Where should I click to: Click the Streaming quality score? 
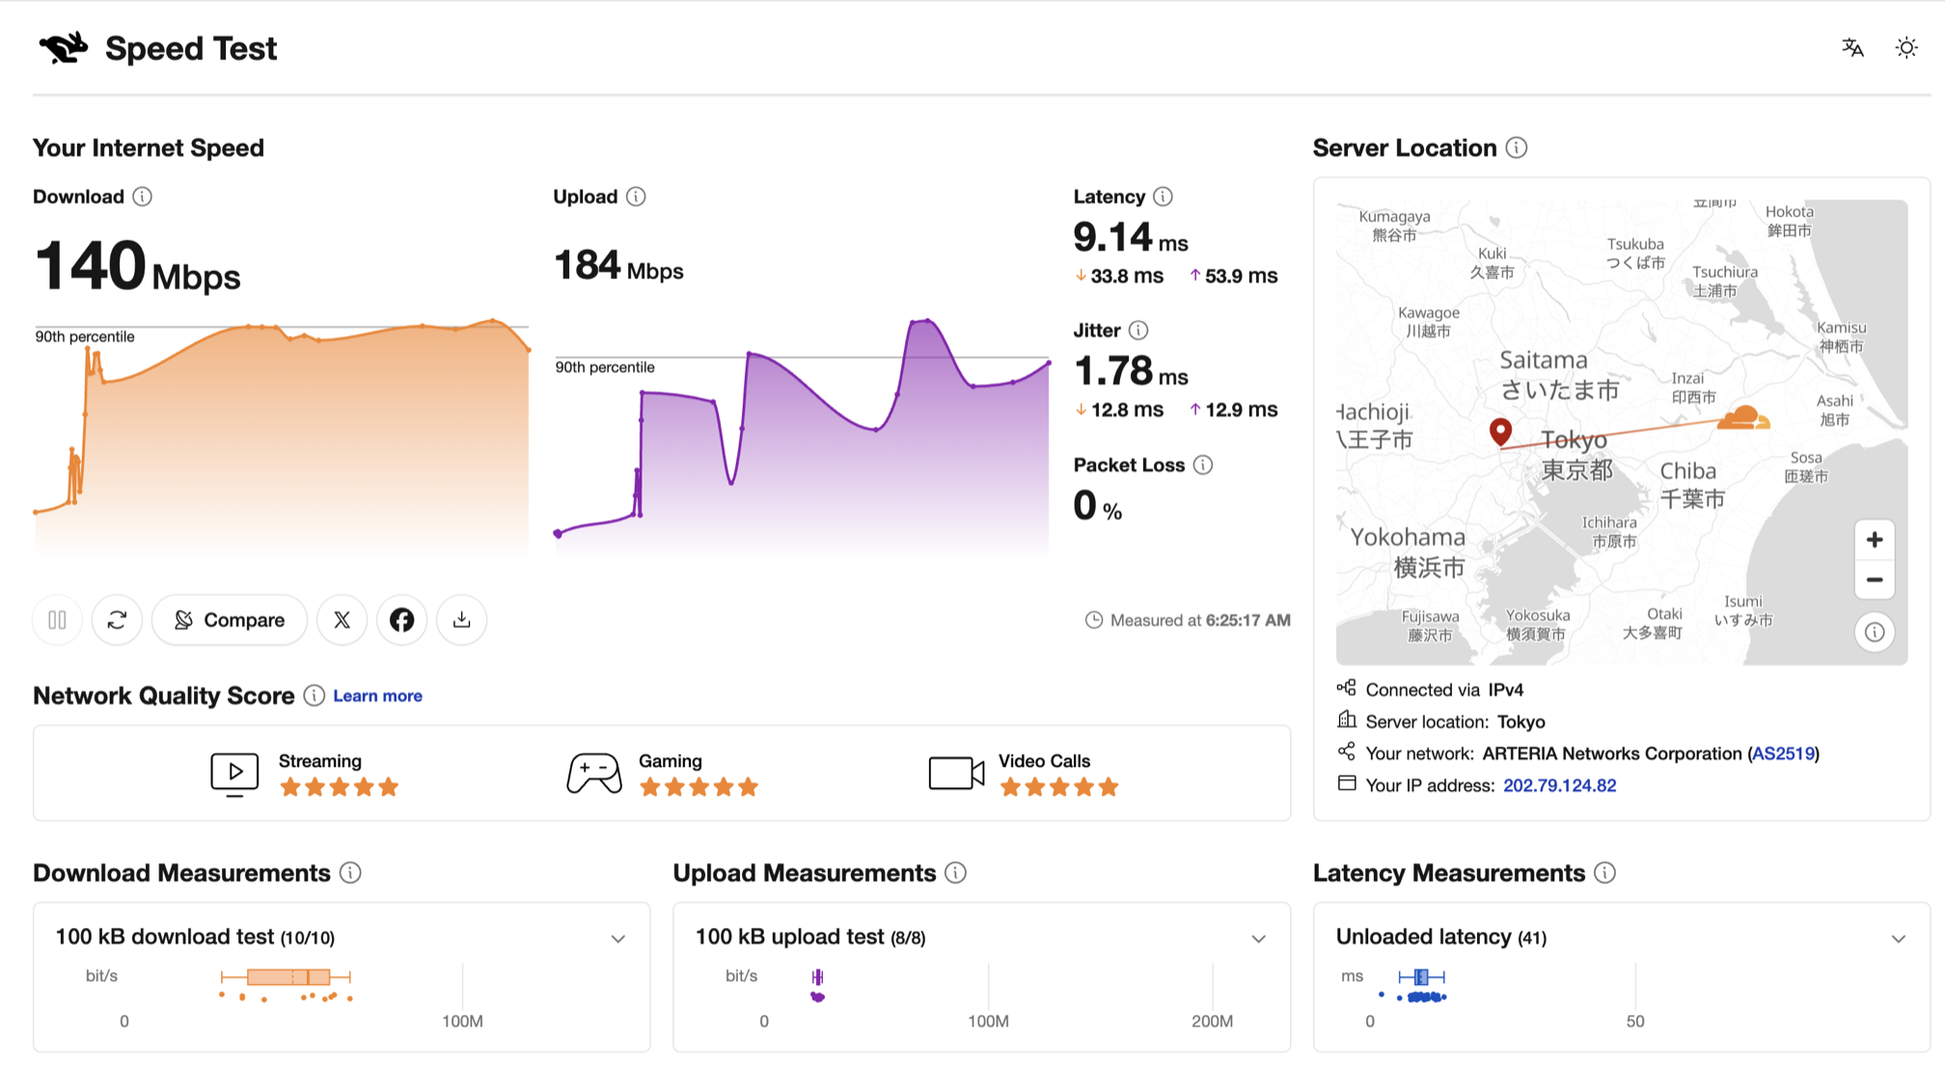[305, 774]
